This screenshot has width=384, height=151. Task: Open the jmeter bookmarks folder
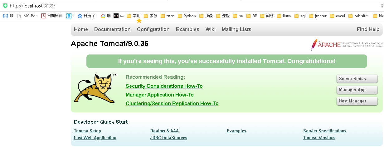tap(318, 16)
